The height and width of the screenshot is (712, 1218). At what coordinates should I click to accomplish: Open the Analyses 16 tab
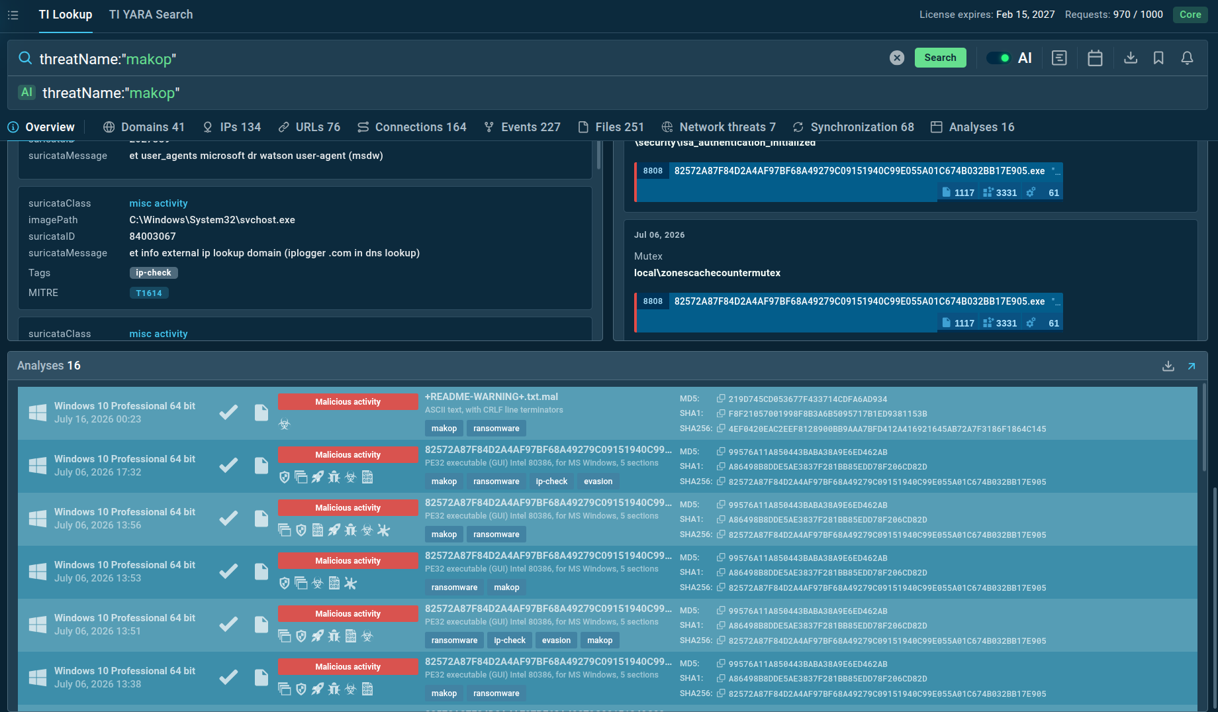click(x=972, y=127)
